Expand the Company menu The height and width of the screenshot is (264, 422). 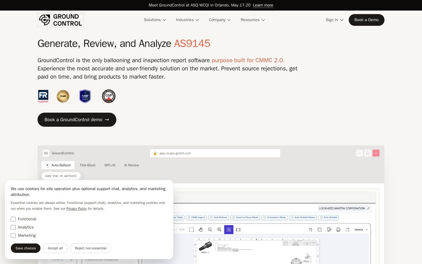[x=220, y=20]
